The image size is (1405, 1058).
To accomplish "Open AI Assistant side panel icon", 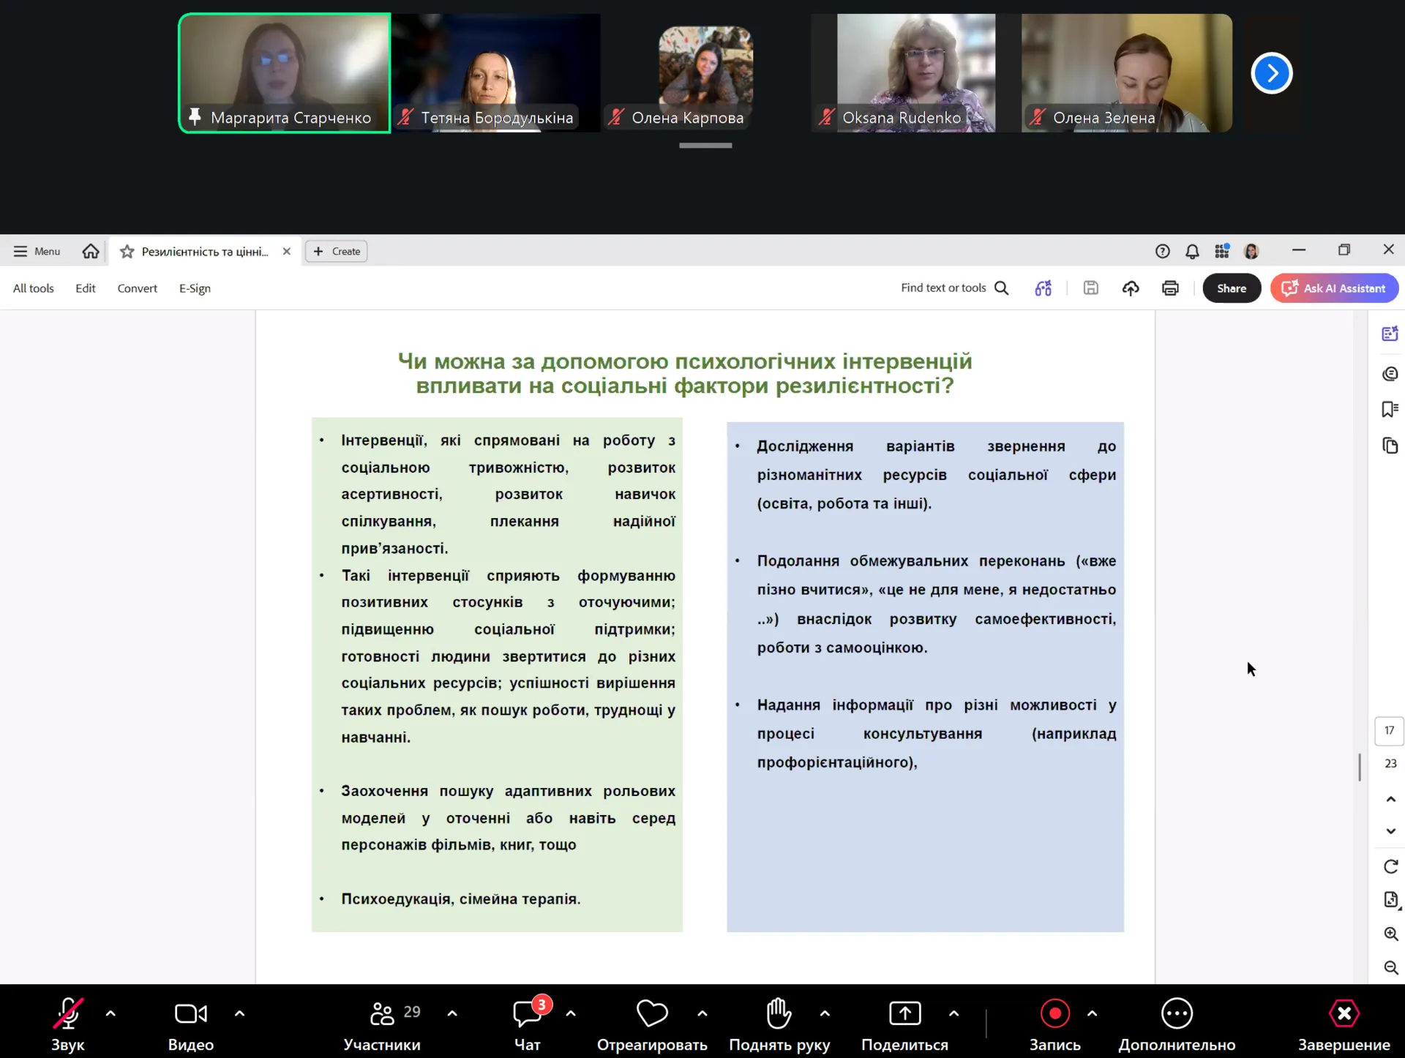I will [1390, 334].
